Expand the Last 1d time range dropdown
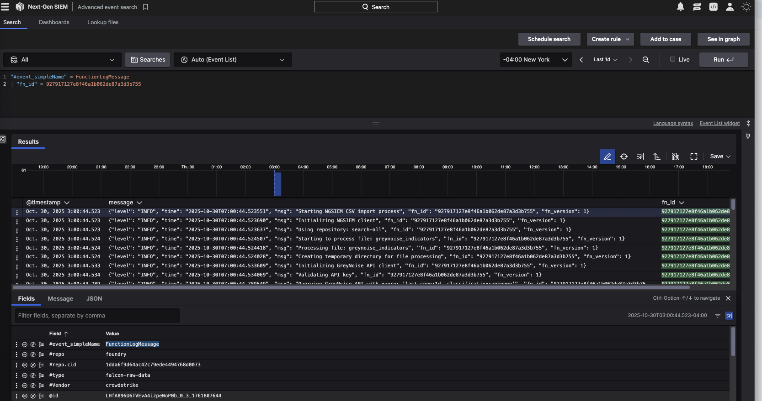Viewport: 762px width, 401px height. pos(605,60)
